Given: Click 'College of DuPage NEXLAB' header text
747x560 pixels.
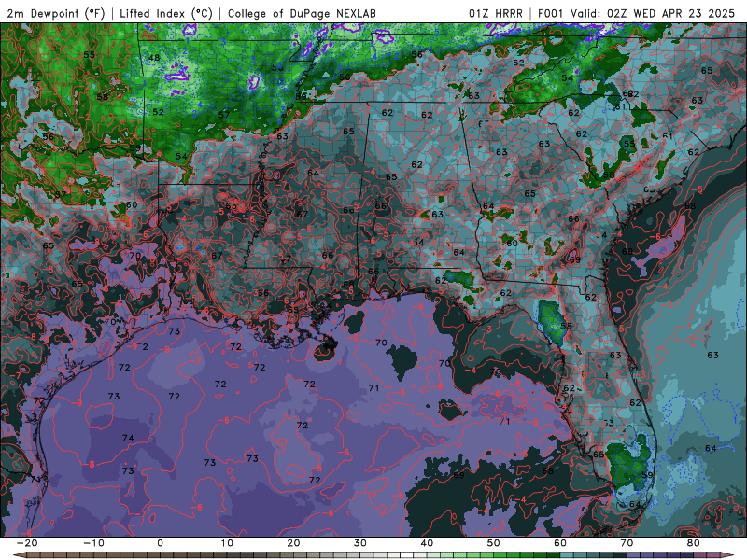Looking at the screenshot, I should [302, 13].
